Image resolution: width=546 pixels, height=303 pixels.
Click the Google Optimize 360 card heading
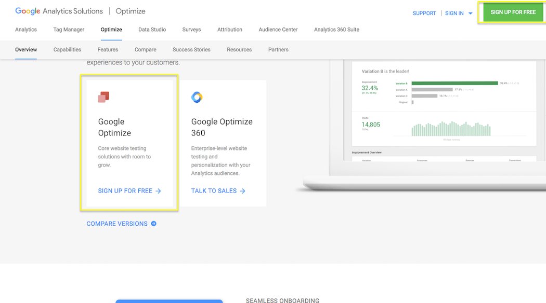(222, 127)
